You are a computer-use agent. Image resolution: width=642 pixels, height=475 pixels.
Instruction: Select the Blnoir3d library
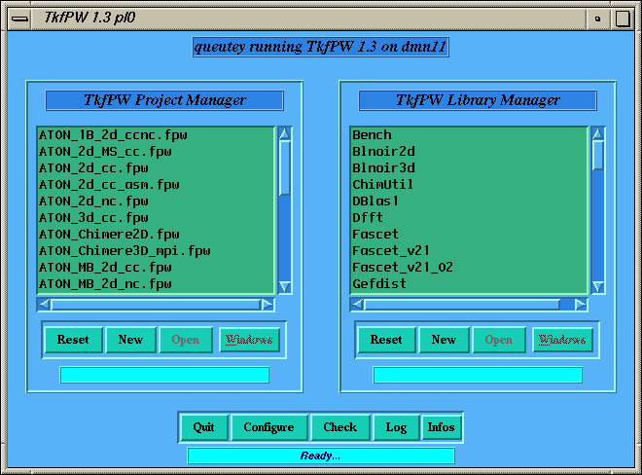[469, 168]
